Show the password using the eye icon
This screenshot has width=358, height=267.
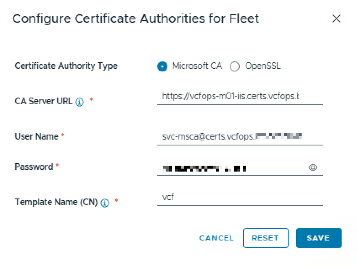pos(313,167)
